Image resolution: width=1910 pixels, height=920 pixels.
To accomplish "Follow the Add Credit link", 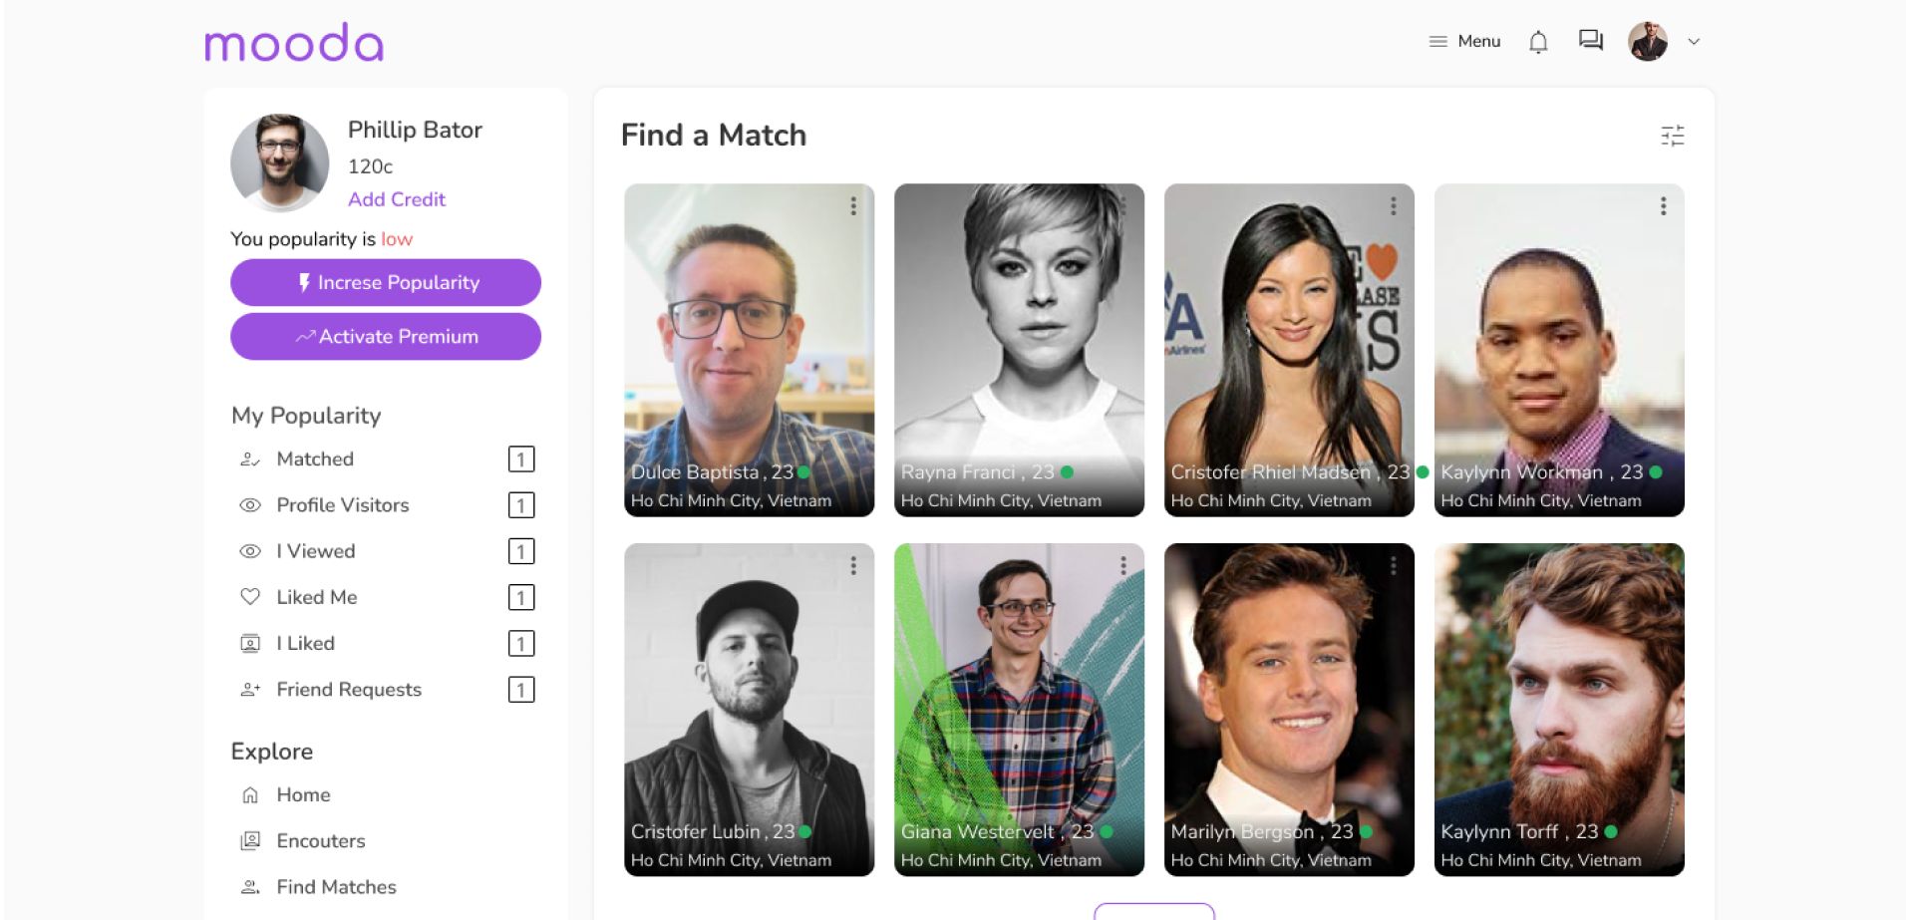I will [x=397, y=199].
